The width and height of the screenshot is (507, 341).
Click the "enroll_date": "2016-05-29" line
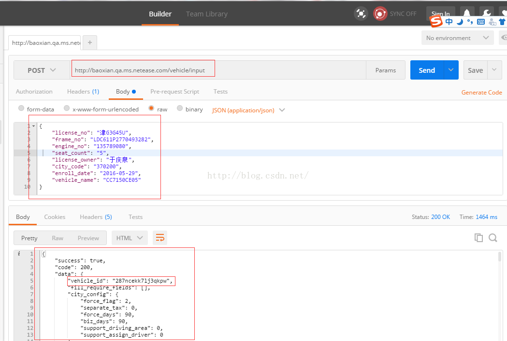96,173
